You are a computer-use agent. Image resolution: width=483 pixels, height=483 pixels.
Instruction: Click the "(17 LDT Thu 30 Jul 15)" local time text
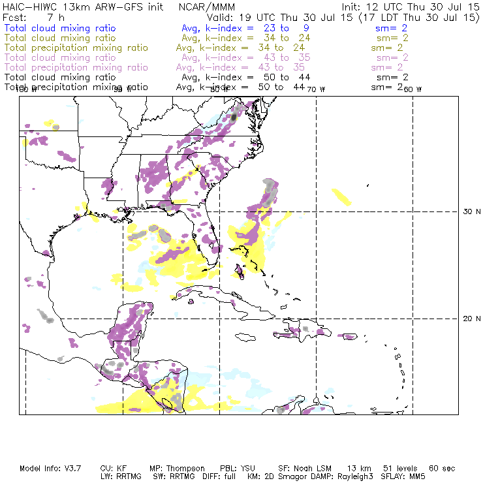pos(419,18)
